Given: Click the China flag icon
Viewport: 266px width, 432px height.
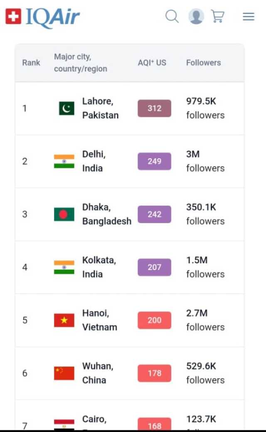Looking at the screenshot, I should 64,373.
